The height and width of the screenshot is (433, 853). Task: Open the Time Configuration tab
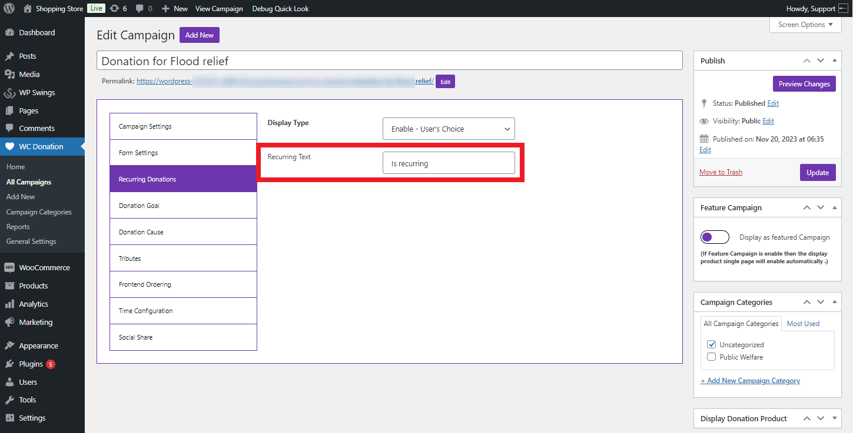point(183,311)
